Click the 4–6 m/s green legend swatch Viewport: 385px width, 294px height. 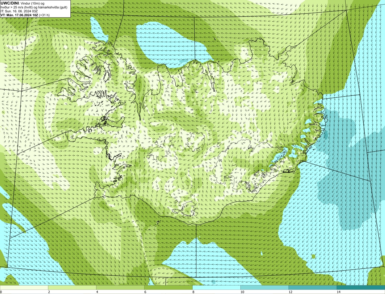(x=120, y=287)
